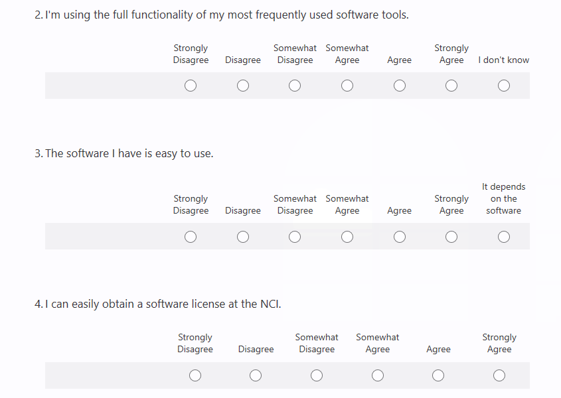561x398 pixels.
Task: Select Strongly Disagree for easy-to-use question
Action: pos(191,237)
